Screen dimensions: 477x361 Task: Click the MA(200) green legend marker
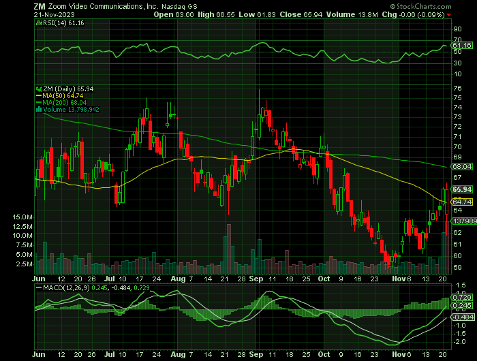click(39, 102)
